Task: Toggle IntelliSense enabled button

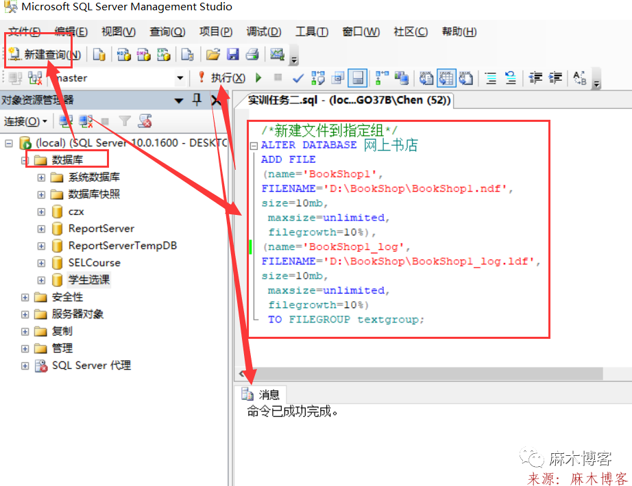Action: [358, 78]
